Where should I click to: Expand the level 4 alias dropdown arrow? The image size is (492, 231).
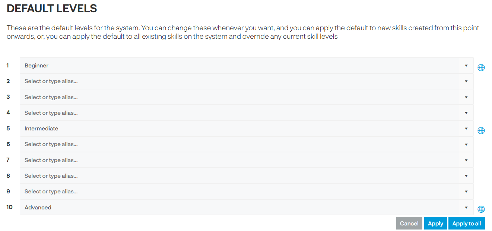pos(466,113)
